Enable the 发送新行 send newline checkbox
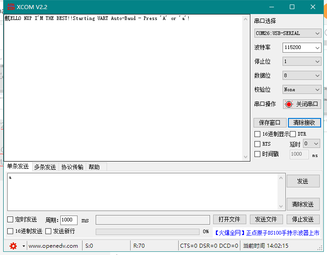 point(49,231)
